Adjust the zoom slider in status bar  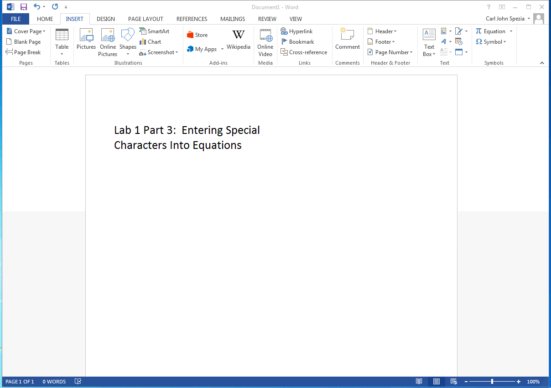click(492, 382)
